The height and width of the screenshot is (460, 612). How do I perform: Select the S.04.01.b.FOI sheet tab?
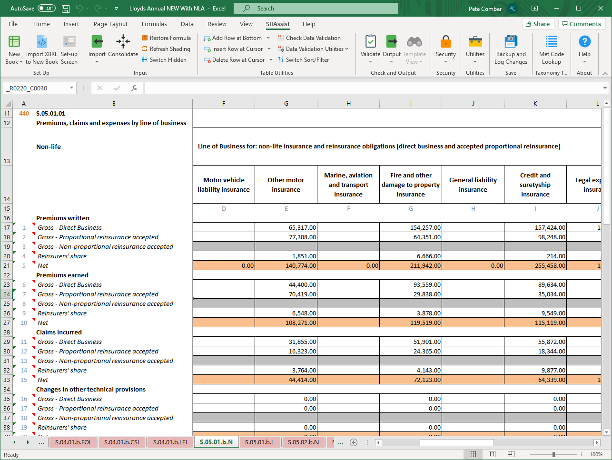pos(73,442)
